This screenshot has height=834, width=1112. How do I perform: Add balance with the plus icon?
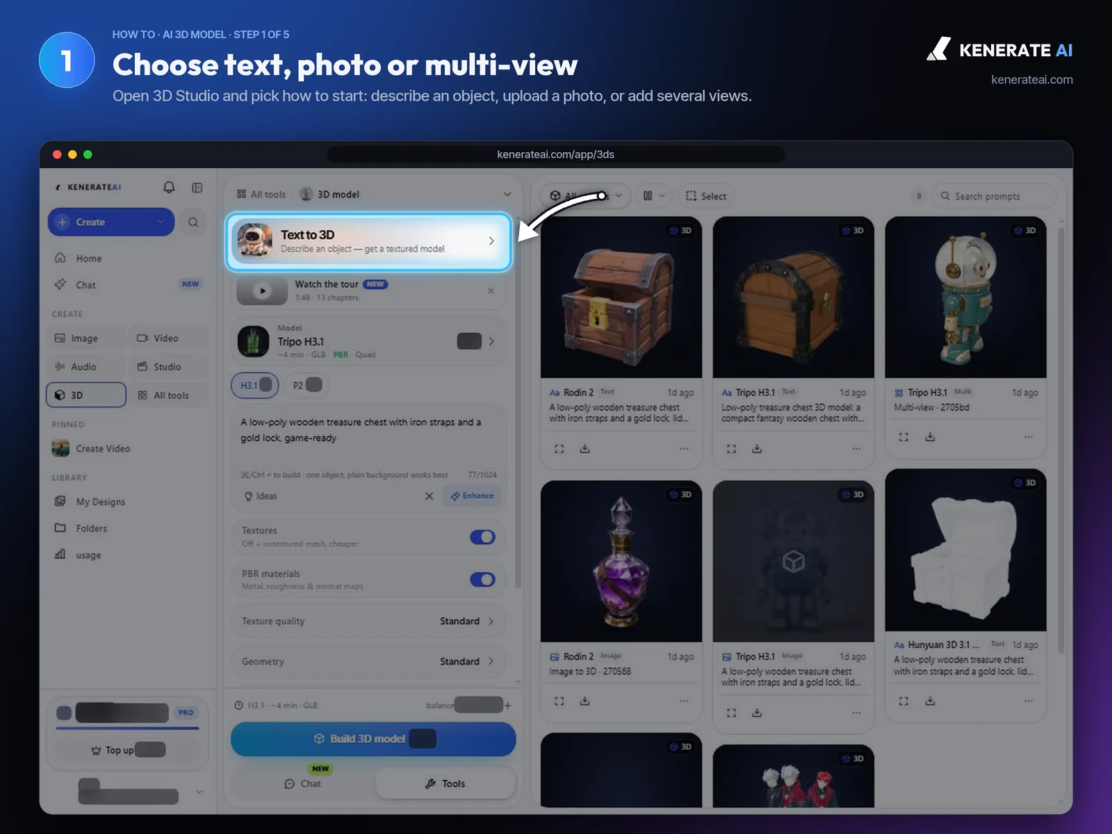(508, 705)
